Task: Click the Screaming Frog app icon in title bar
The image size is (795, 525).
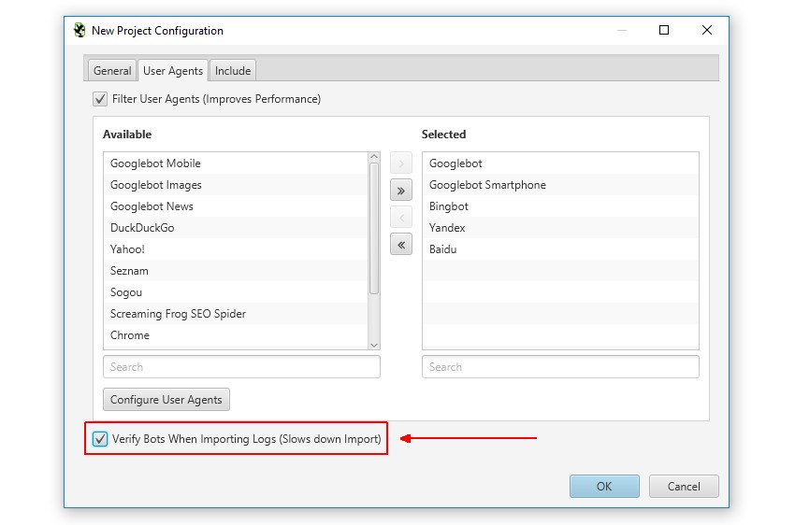Action: [79, 30]
